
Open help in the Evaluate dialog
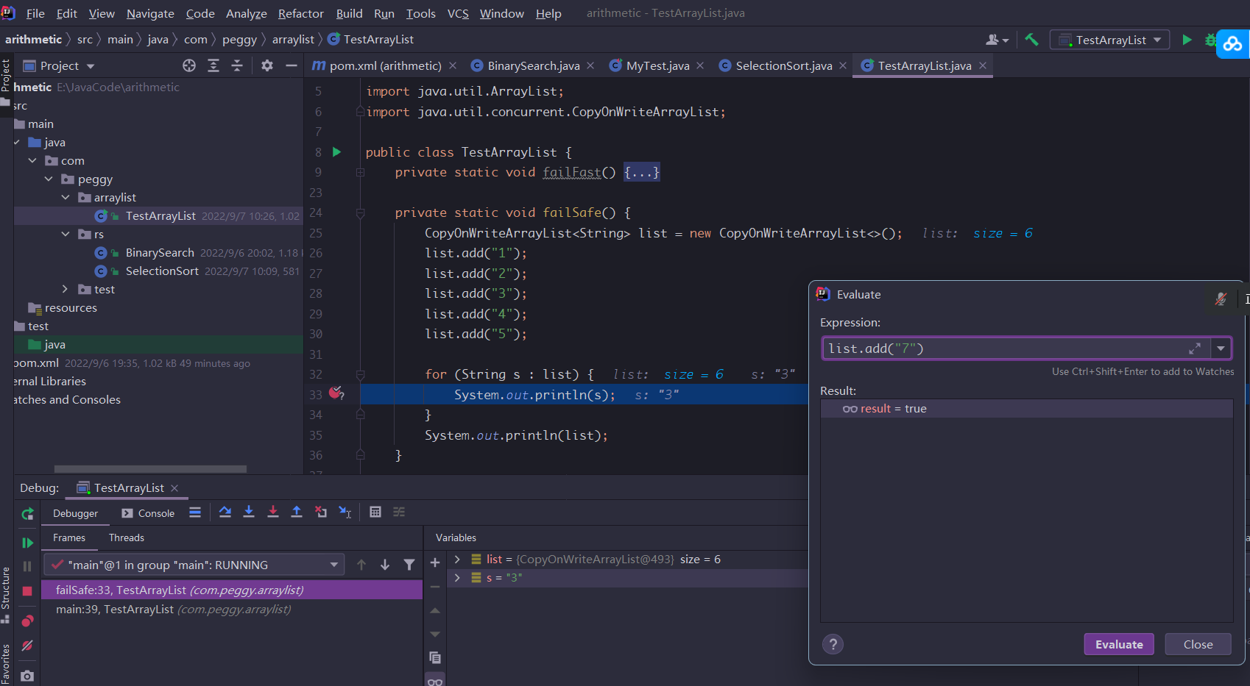click(x=833, y=644)
